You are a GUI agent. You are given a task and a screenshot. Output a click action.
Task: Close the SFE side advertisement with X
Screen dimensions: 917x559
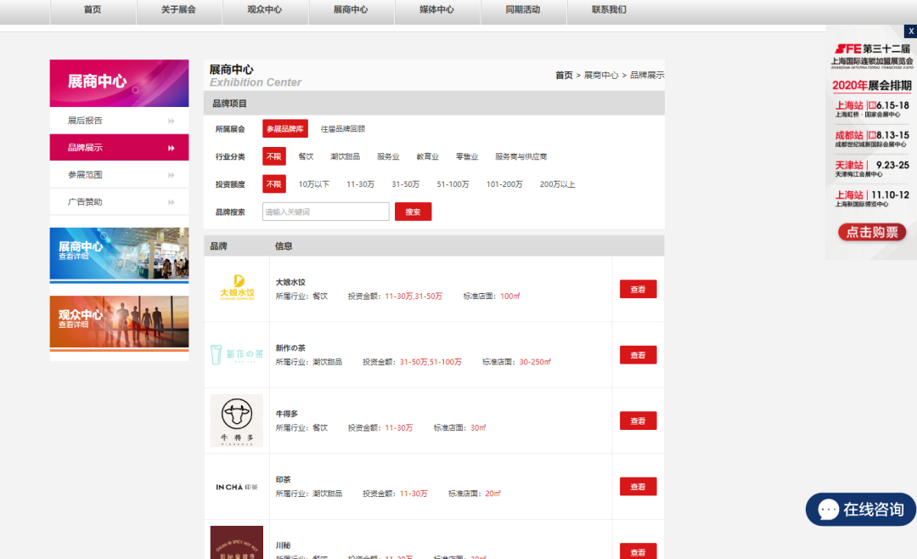point(910,31)
